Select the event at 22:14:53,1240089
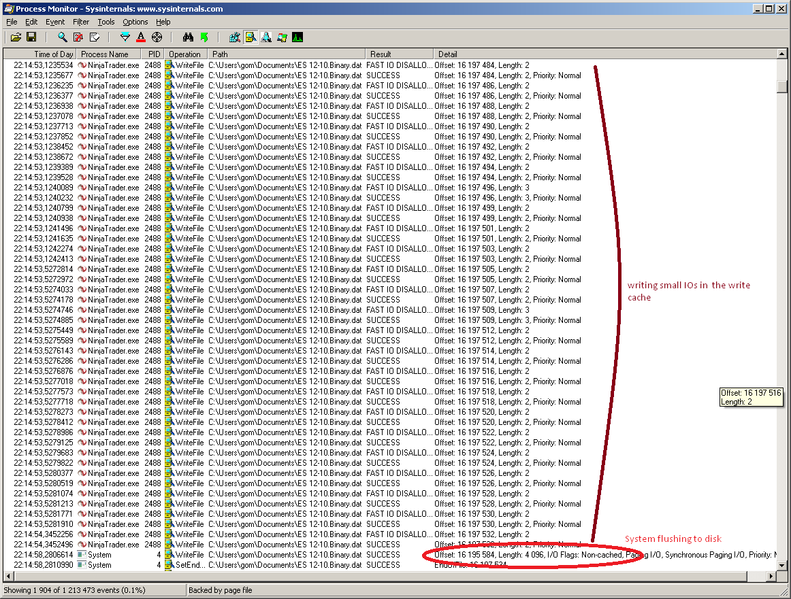The width and height of the screenshot is (791, 599). 389,188
